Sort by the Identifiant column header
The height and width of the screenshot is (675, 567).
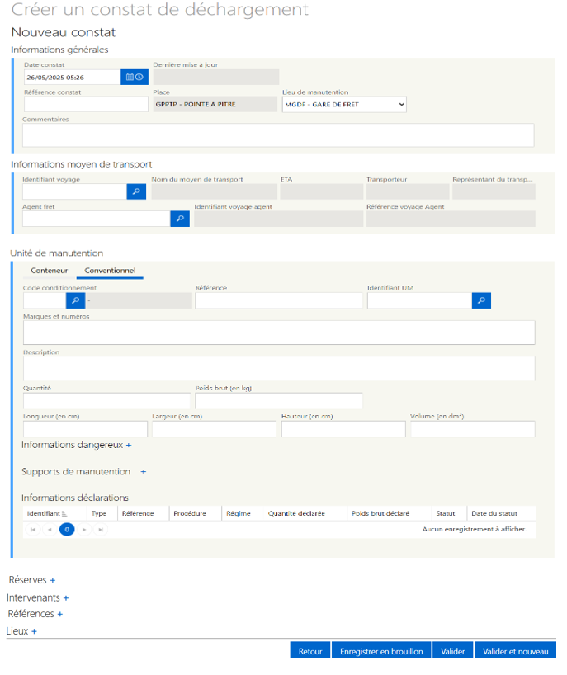[46, 513]
